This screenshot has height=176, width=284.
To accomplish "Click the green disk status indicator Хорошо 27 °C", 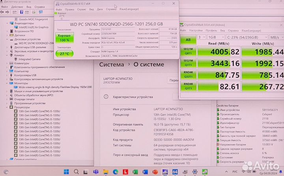I will tap(61, 16).
